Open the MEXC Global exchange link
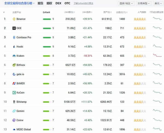This screenshot has height=133, width=164. (x=24, y=129)
